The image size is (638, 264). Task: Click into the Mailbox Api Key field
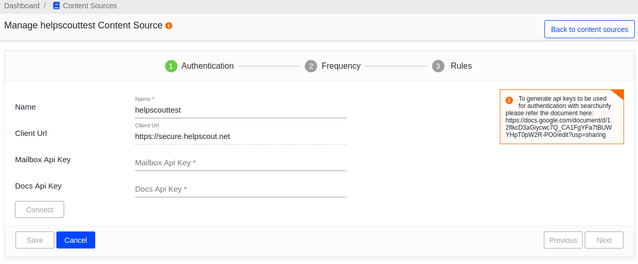[241, 163]
